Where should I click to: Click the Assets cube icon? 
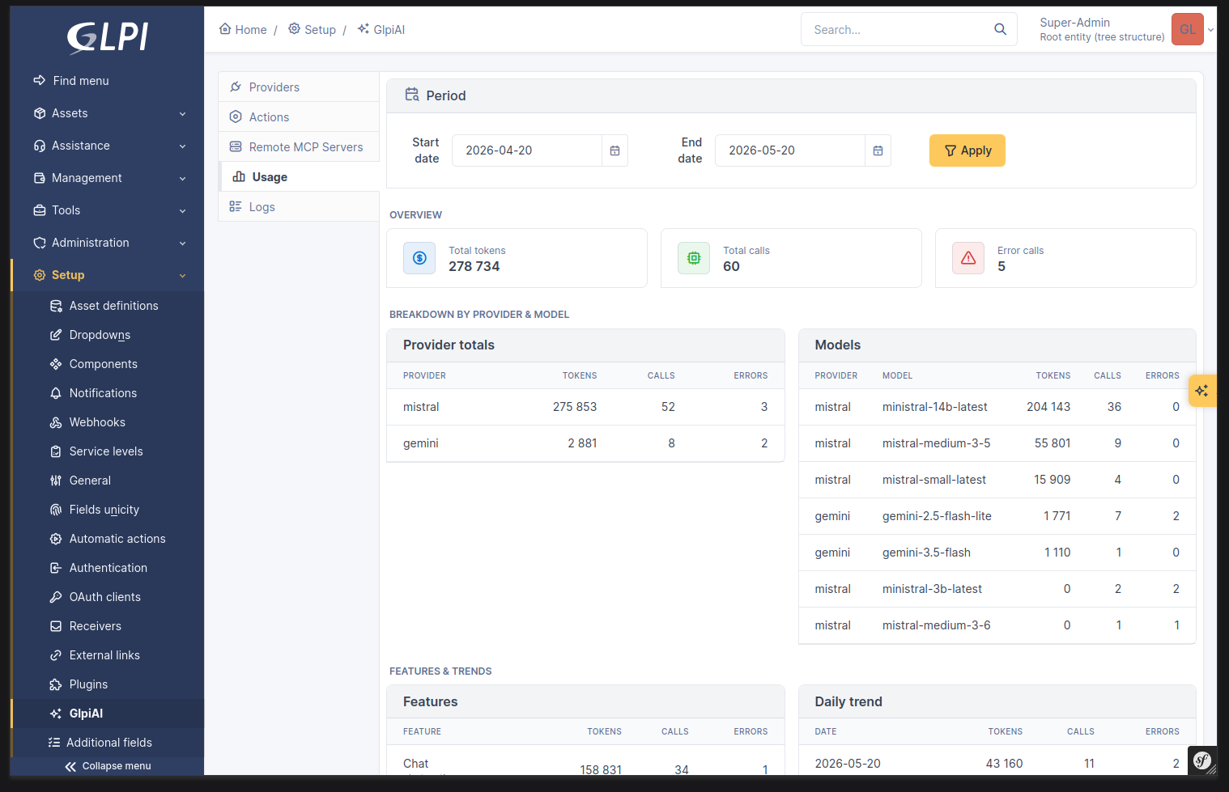40,113
